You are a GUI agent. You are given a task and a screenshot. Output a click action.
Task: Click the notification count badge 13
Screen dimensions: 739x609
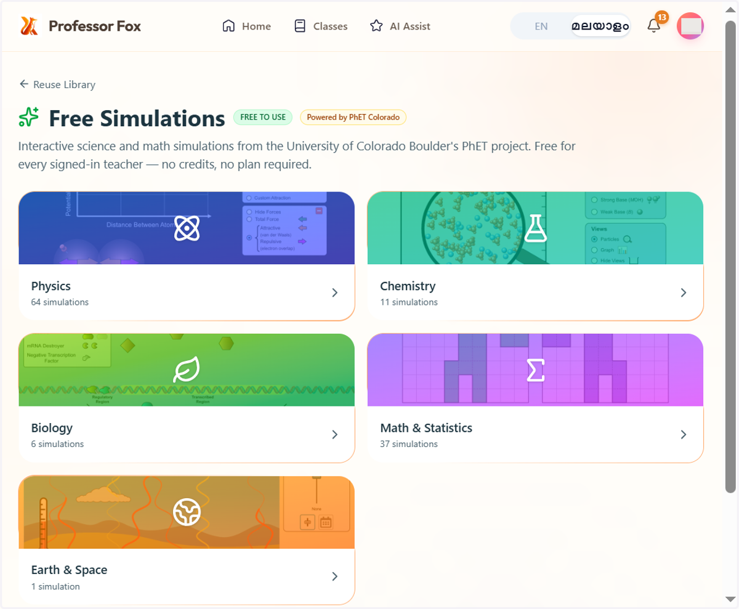point(661,17)
